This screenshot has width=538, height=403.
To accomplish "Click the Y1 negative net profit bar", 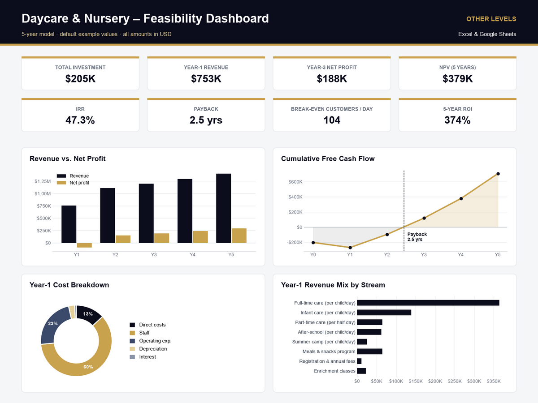I will (x=84, y=245).
